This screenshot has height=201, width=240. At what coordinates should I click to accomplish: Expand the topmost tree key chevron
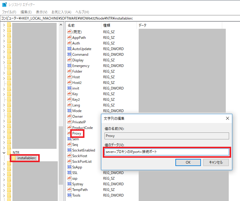[x=4, y=25]
